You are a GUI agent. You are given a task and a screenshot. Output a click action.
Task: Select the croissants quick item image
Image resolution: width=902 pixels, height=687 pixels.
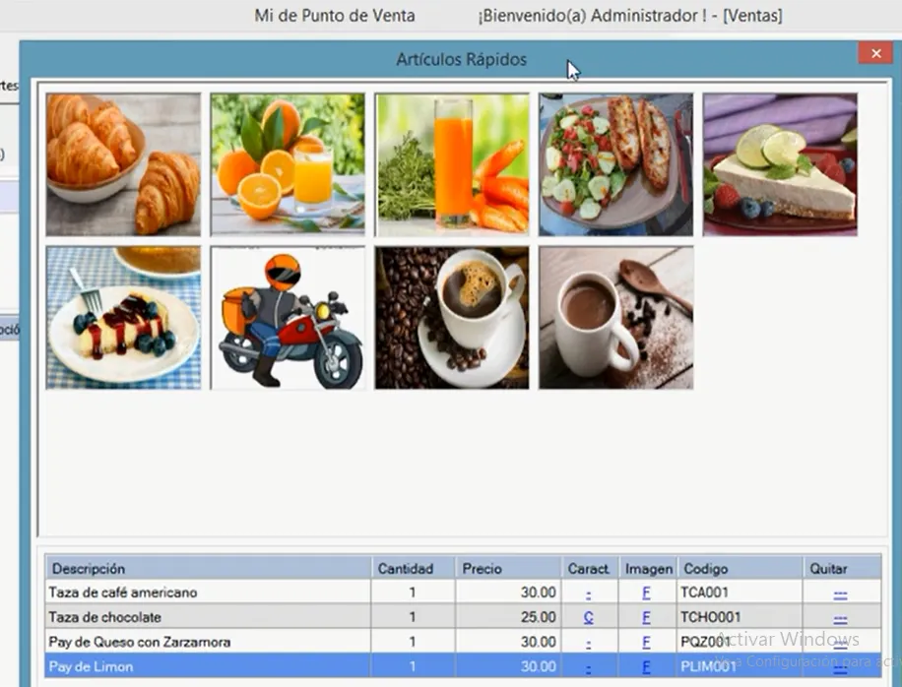tap(123, 164)
